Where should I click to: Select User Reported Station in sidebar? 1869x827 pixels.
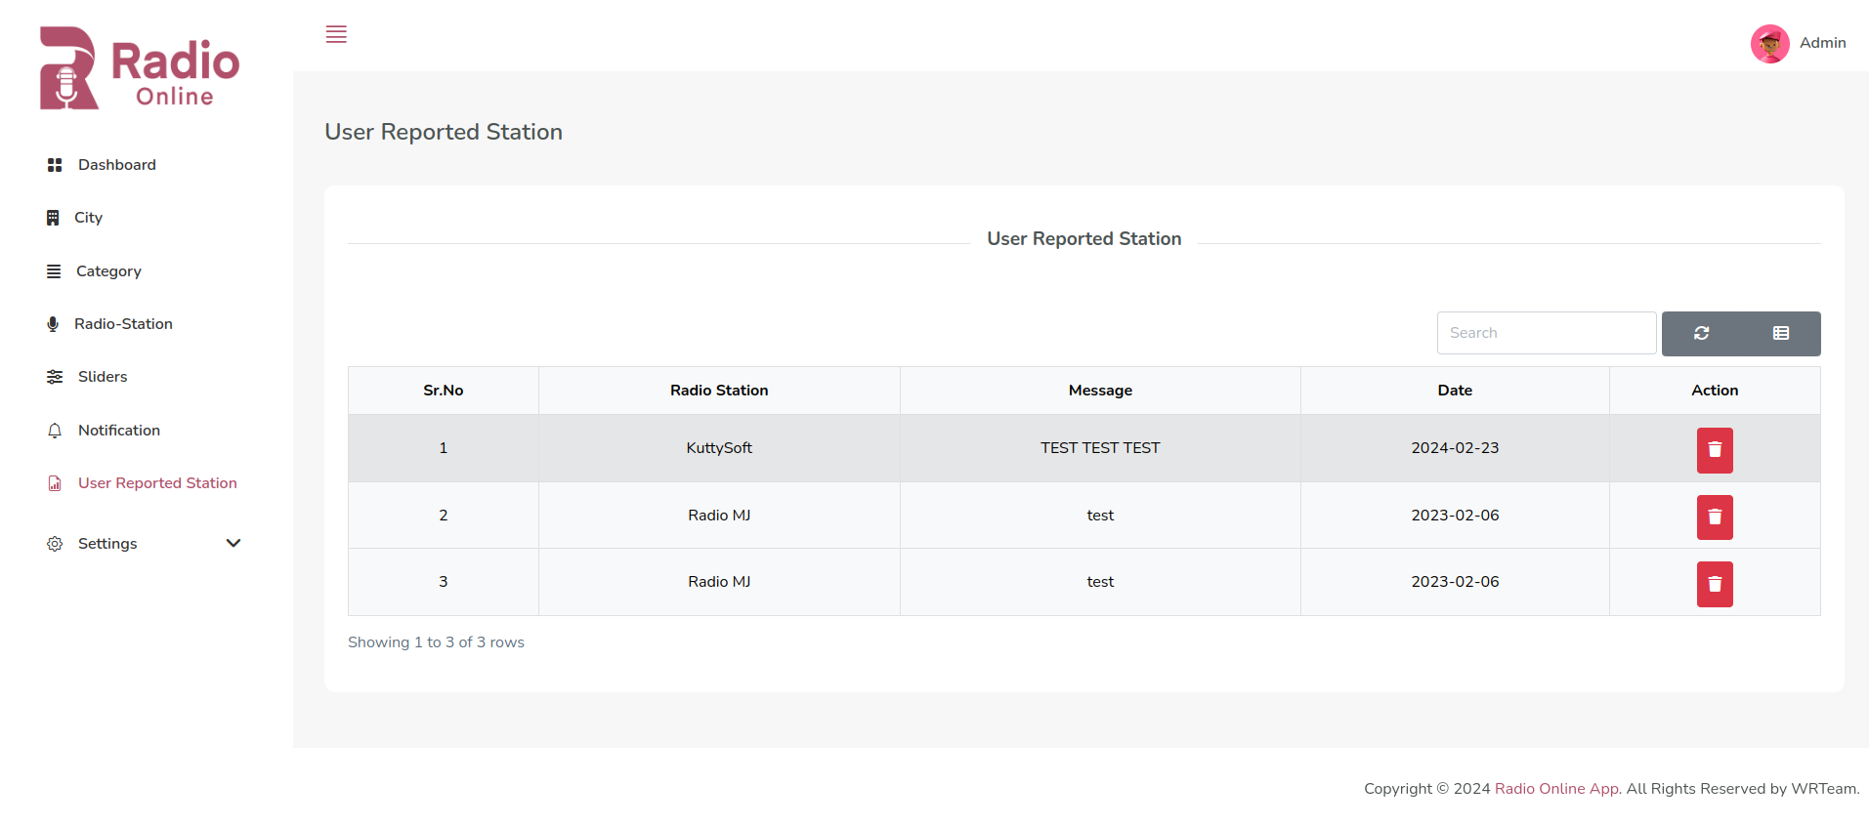coord(157,483)
